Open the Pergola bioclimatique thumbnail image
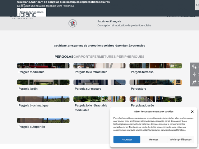This screenshot has height=149, width=199. (x=43, y=99)
